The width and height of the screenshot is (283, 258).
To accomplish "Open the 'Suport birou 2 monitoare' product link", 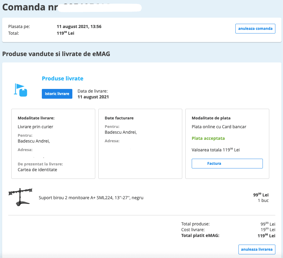I will pos(91,198).
